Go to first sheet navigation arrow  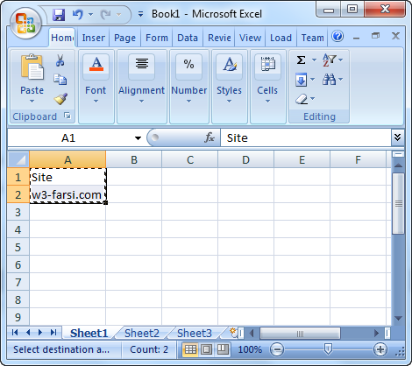click(15, 333)
